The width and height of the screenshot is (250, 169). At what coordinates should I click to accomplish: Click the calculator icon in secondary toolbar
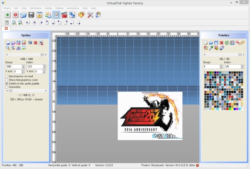coord(7,23)
